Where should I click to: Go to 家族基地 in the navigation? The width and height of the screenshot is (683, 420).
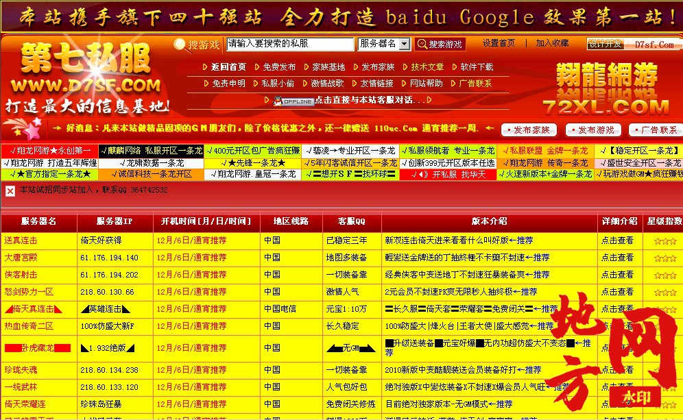click(x=328, y=67)
